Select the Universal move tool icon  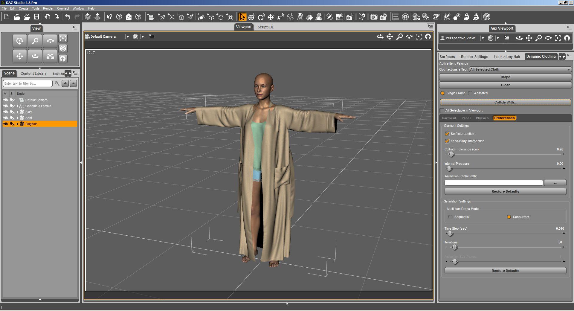tap(252, 17)
